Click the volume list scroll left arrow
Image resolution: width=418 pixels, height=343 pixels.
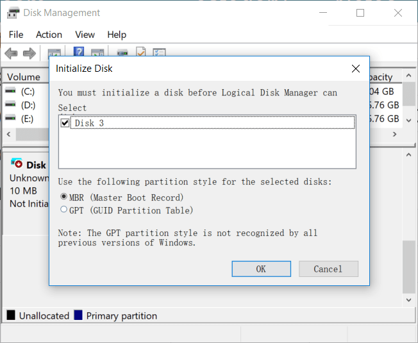9,134
